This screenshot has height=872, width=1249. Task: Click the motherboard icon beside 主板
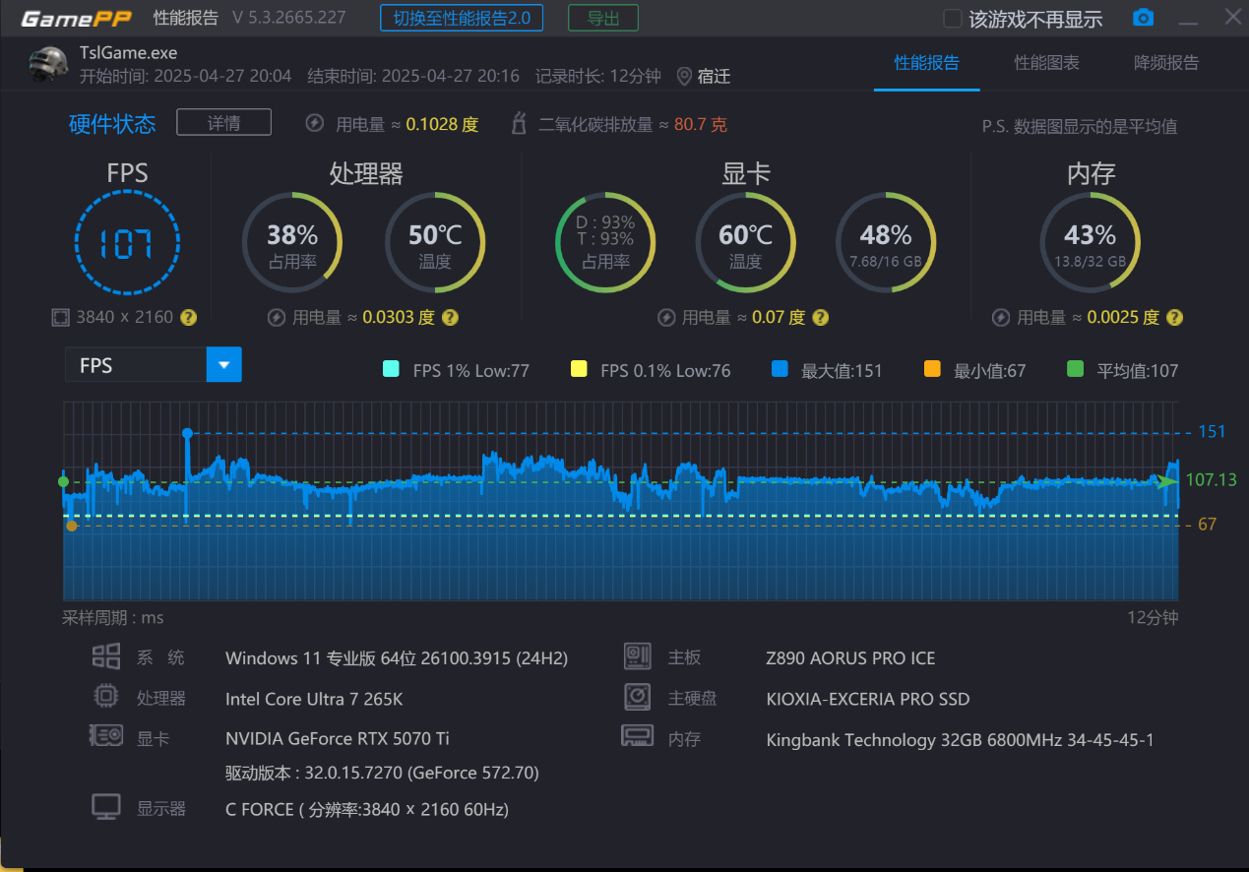click(638, 656)
